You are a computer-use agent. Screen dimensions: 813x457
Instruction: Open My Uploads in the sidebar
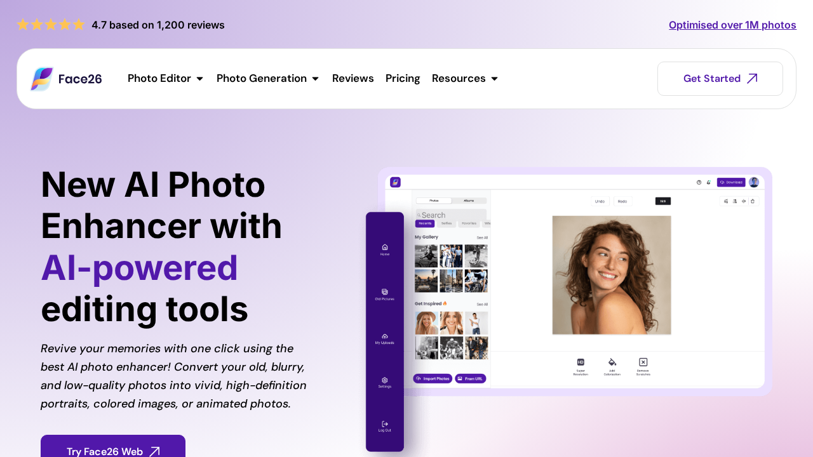pyautogui.click(x=384, y=339)
